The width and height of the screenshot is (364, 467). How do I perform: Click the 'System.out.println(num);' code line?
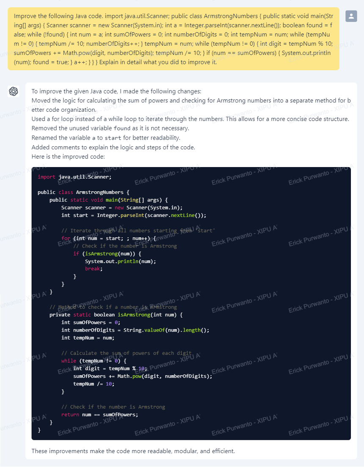[x=121, y=261]
